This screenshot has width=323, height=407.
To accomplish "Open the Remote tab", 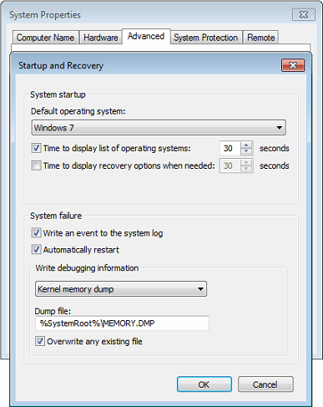I will (x=261, y=38).
